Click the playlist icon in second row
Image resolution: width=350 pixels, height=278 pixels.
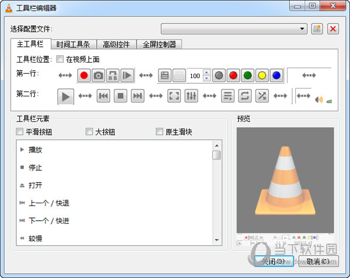[228, 96]
